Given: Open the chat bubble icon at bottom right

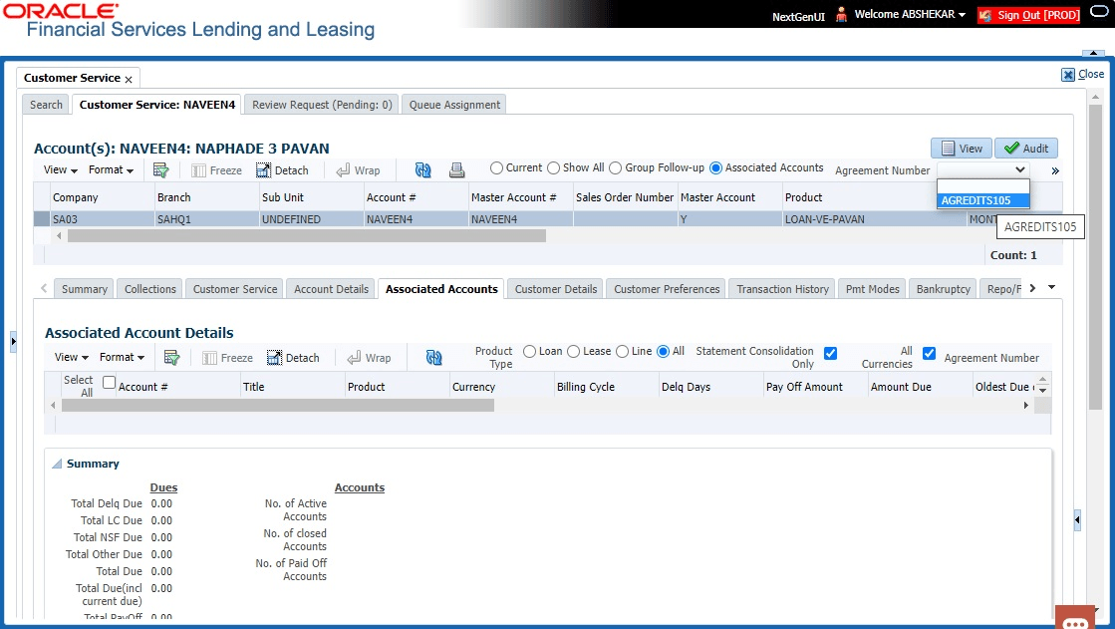Looking at the screenshot, I should click(1075, 620).
